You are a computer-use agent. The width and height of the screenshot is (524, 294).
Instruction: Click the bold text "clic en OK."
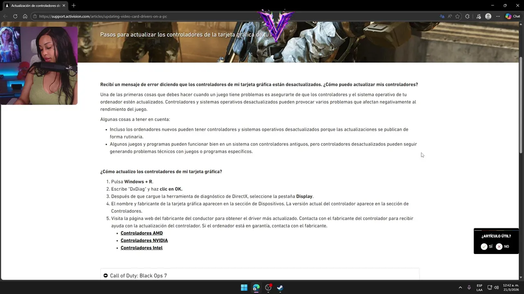171,189
